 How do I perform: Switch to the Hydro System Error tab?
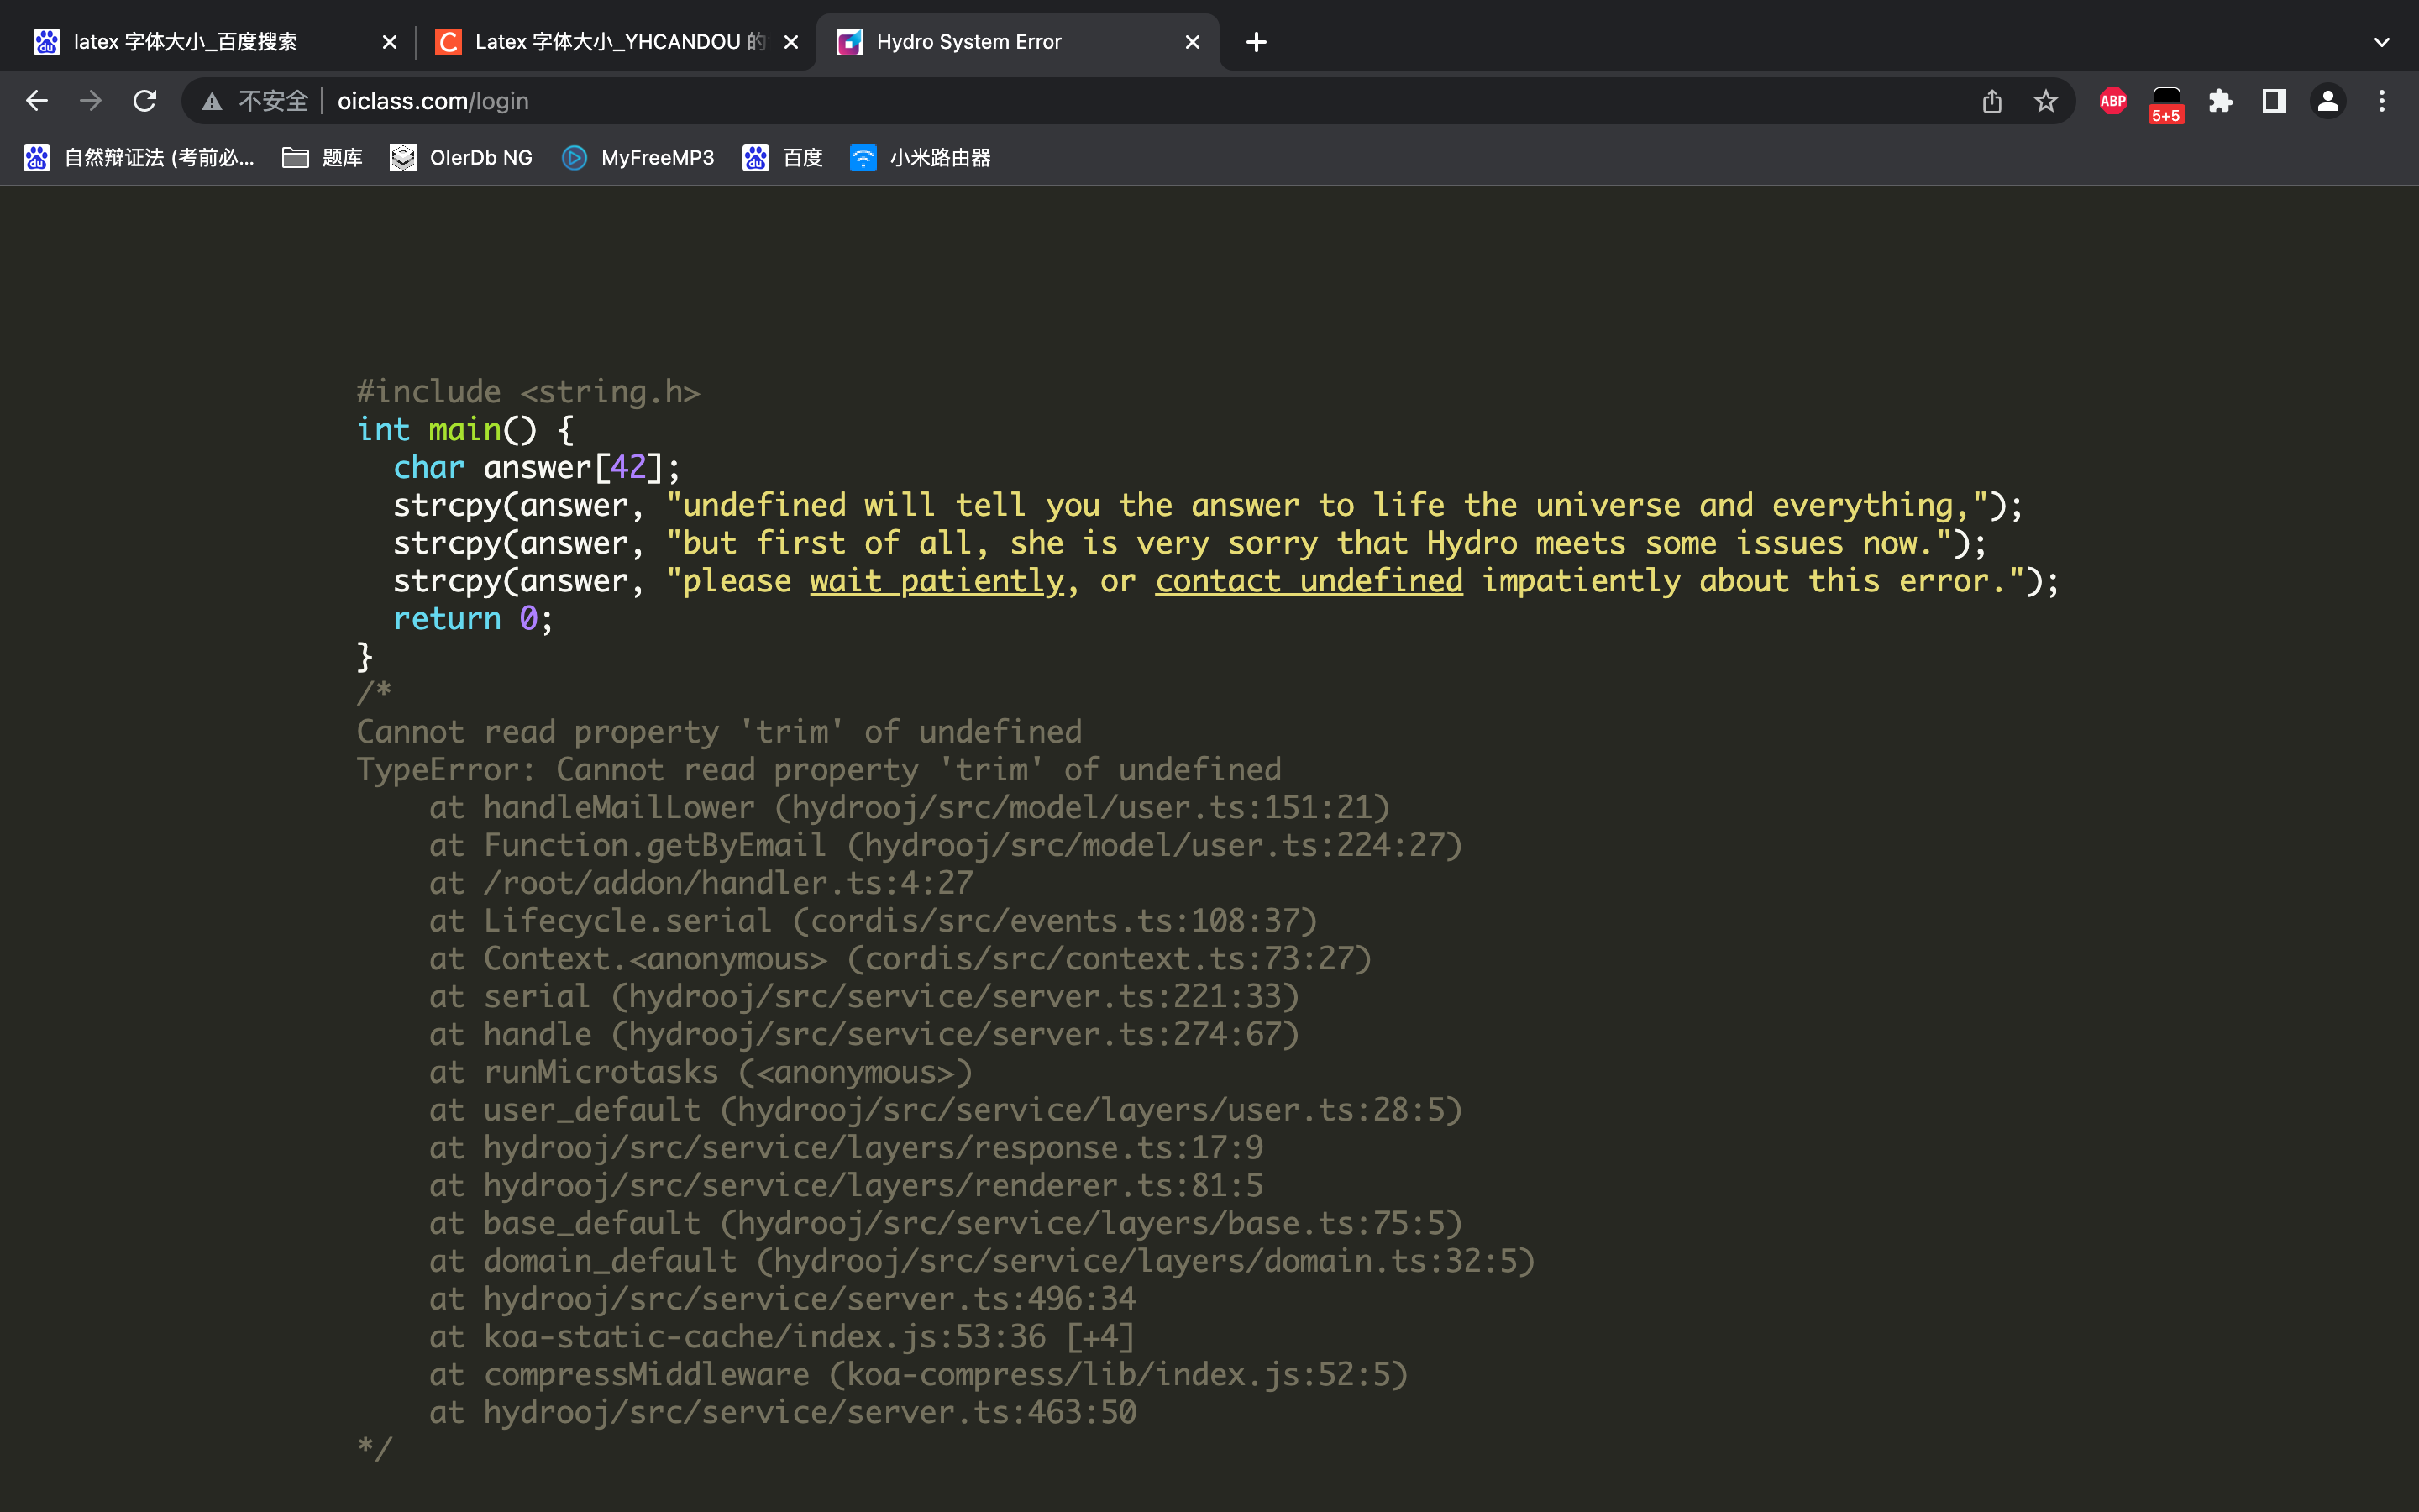tap(1000, 41)
